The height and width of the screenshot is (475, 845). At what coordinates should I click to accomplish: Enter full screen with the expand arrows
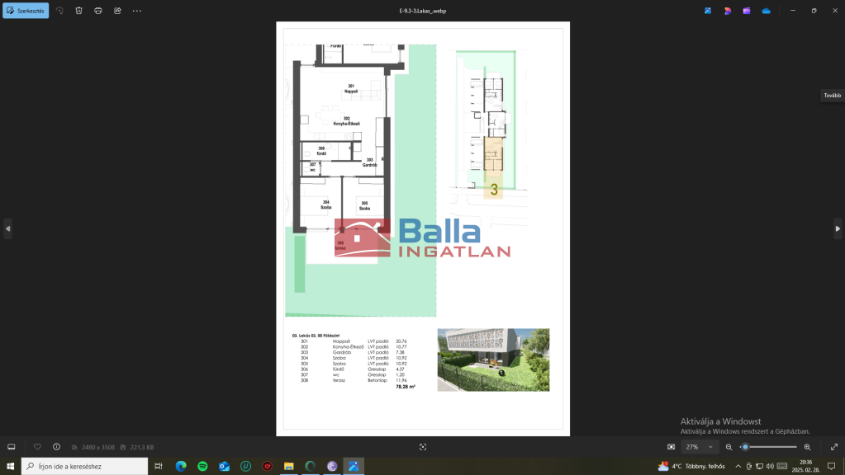click(x=833, y=447)
